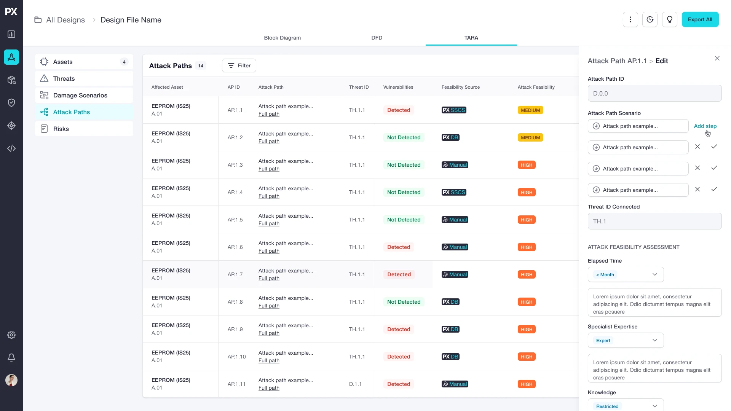Expand the Specialist Expertise dropdown
Viewport: 731px width, 411px height.
point(626,340)
